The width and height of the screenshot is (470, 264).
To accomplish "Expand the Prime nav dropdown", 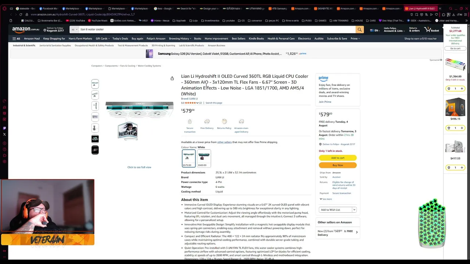I will pos(355,38).
